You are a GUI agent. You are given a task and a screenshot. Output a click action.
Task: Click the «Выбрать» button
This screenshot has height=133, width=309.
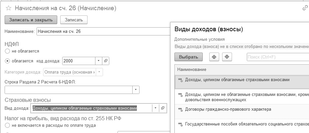(x=188, y=57)
